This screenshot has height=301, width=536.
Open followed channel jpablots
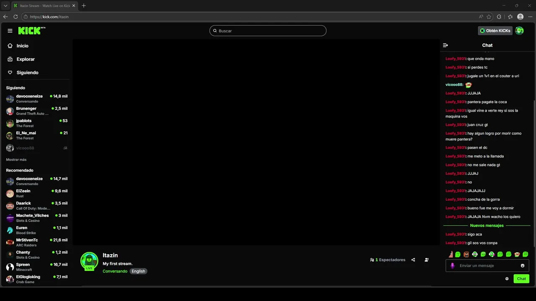click(36, 123)
